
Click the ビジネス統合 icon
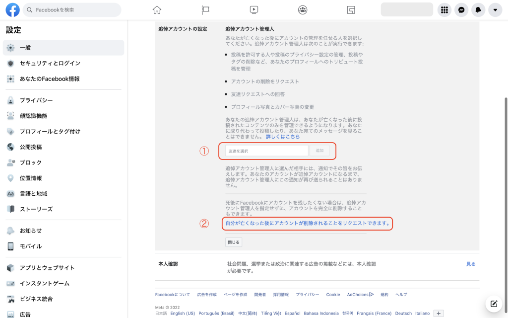tap(11, 299)
